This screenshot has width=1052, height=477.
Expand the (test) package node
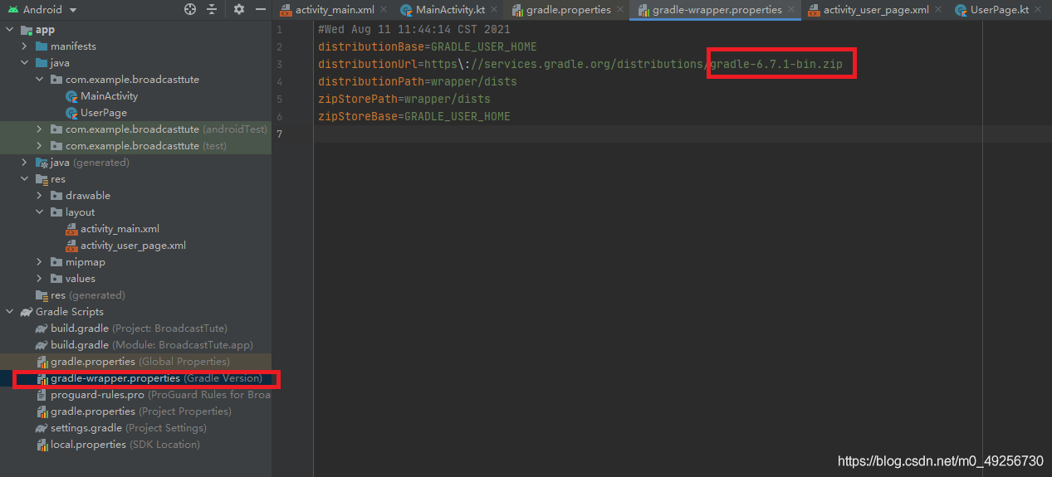40,146
